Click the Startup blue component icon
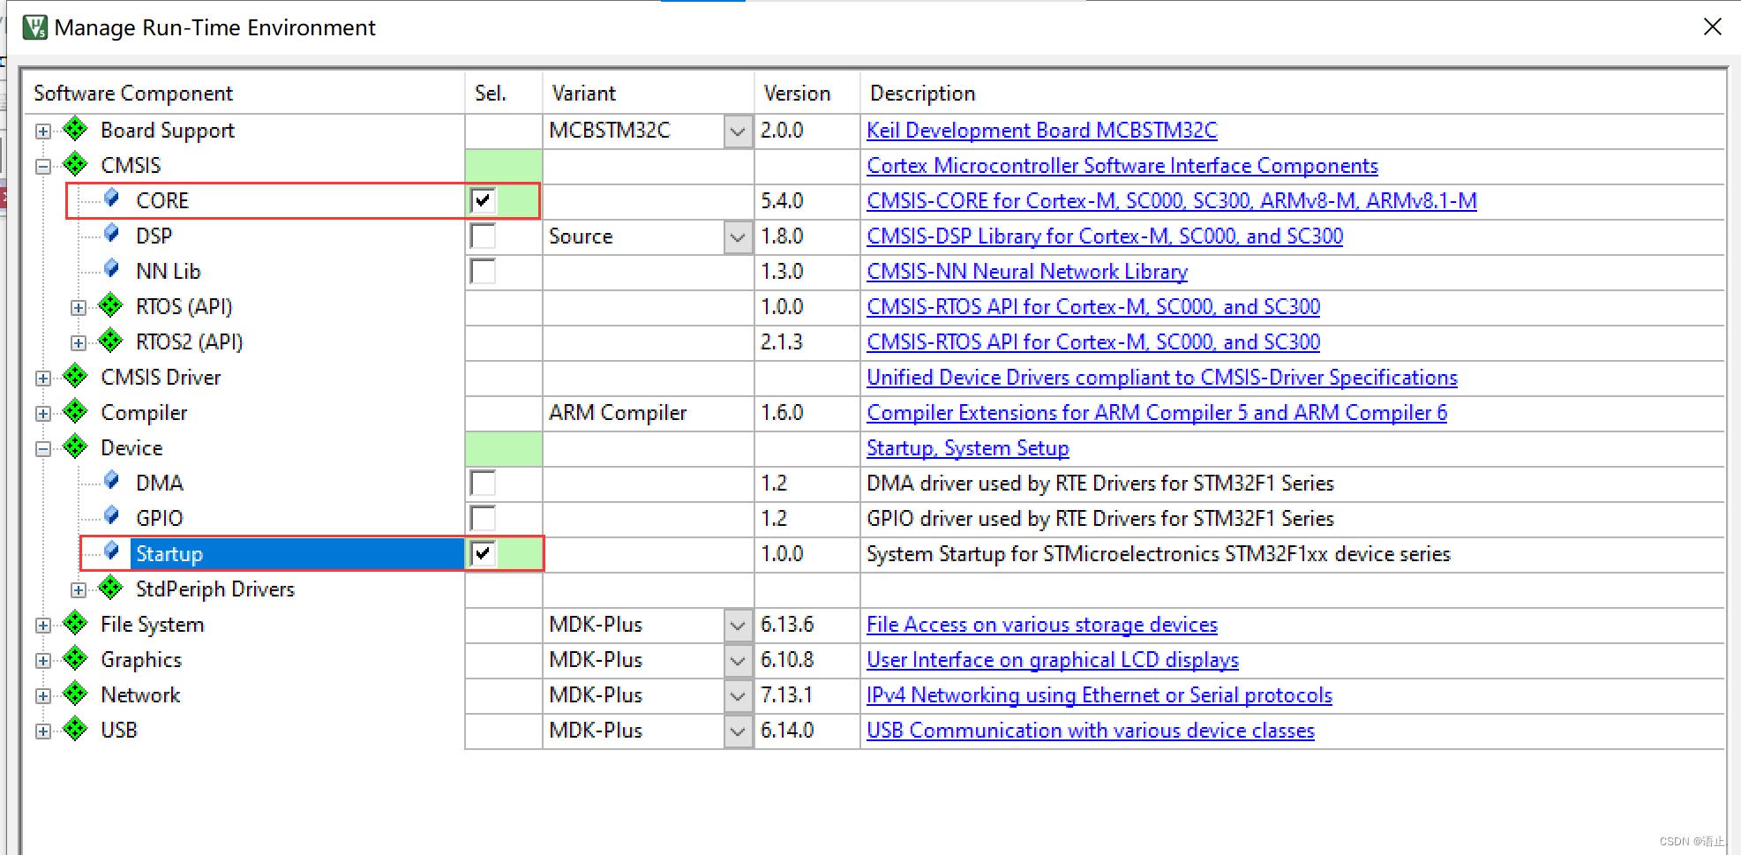1741x855 pixels. [111, 551]
